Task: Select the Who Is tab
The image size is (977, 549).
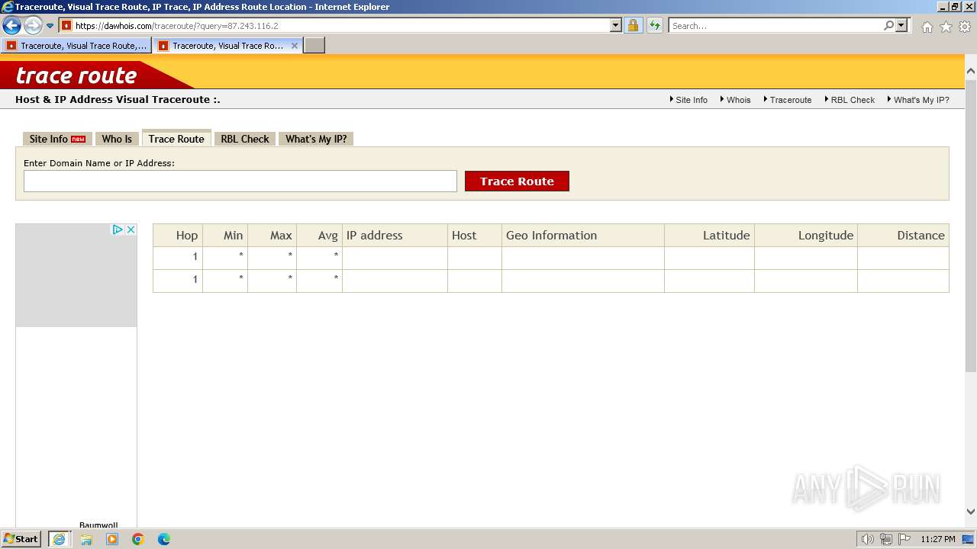Action: 117,139
